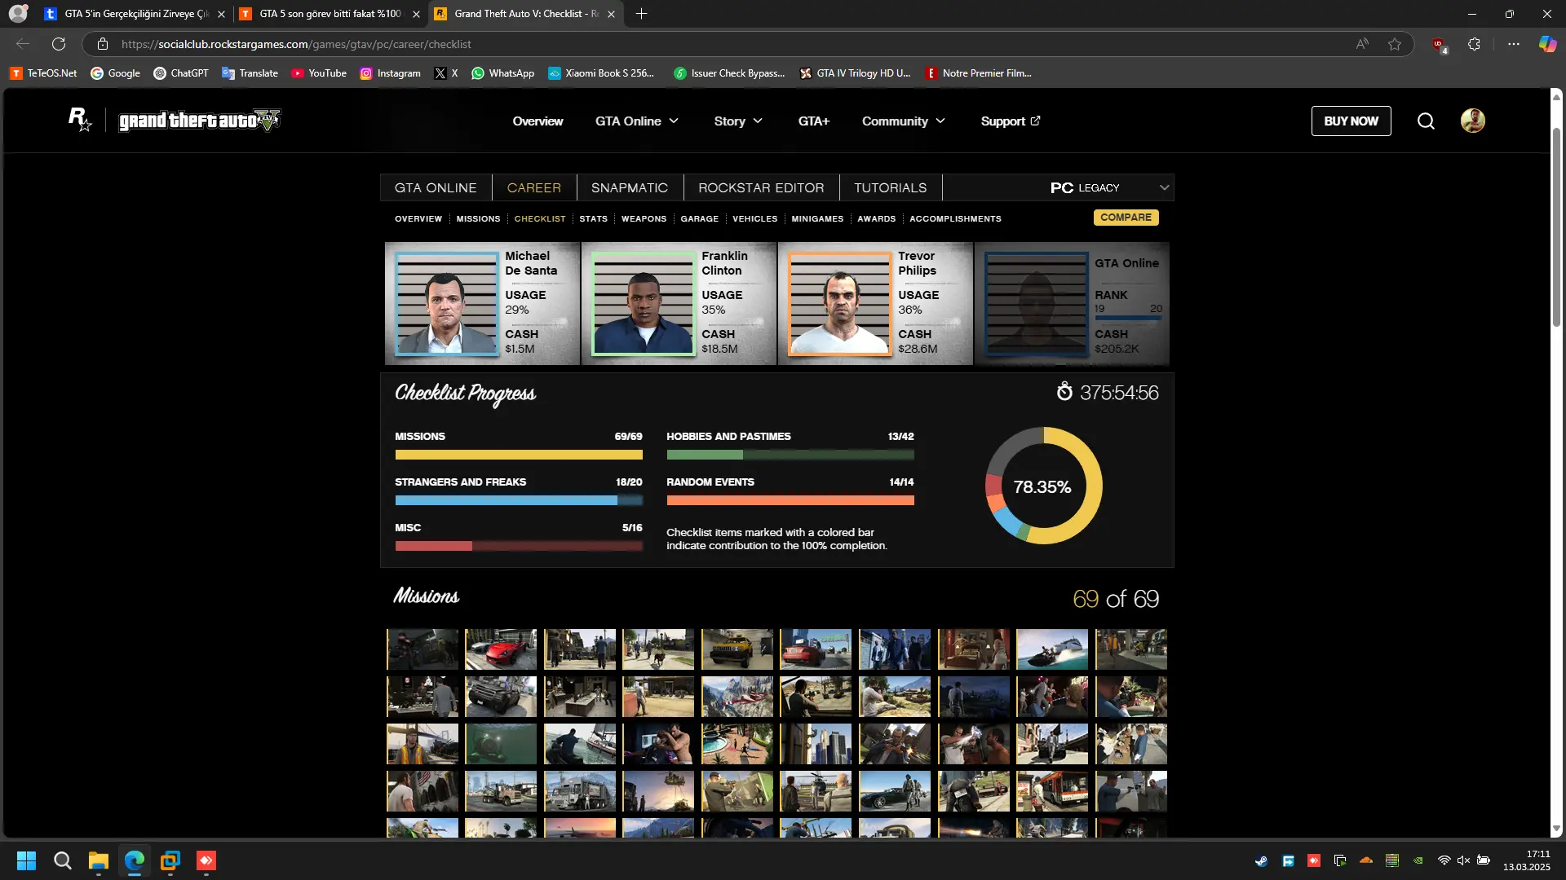The width and height of the screenshot is (1566, 880).
Task: Go back with the browser back arrow
Action: coord(23,44)
